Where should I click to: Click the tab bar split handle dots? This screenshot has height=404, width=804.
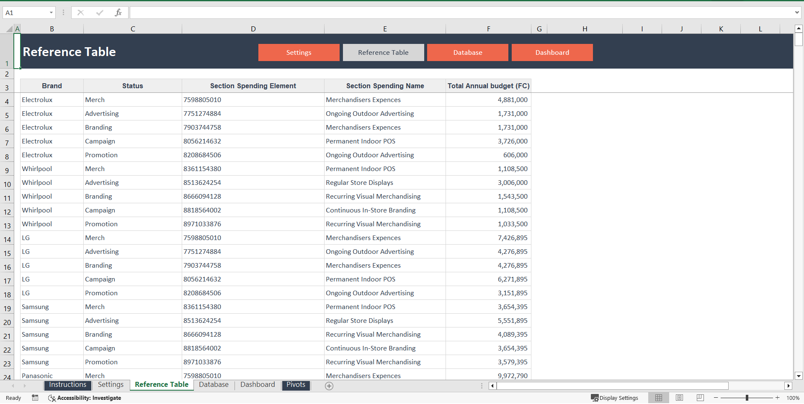[x=482, y=386]
